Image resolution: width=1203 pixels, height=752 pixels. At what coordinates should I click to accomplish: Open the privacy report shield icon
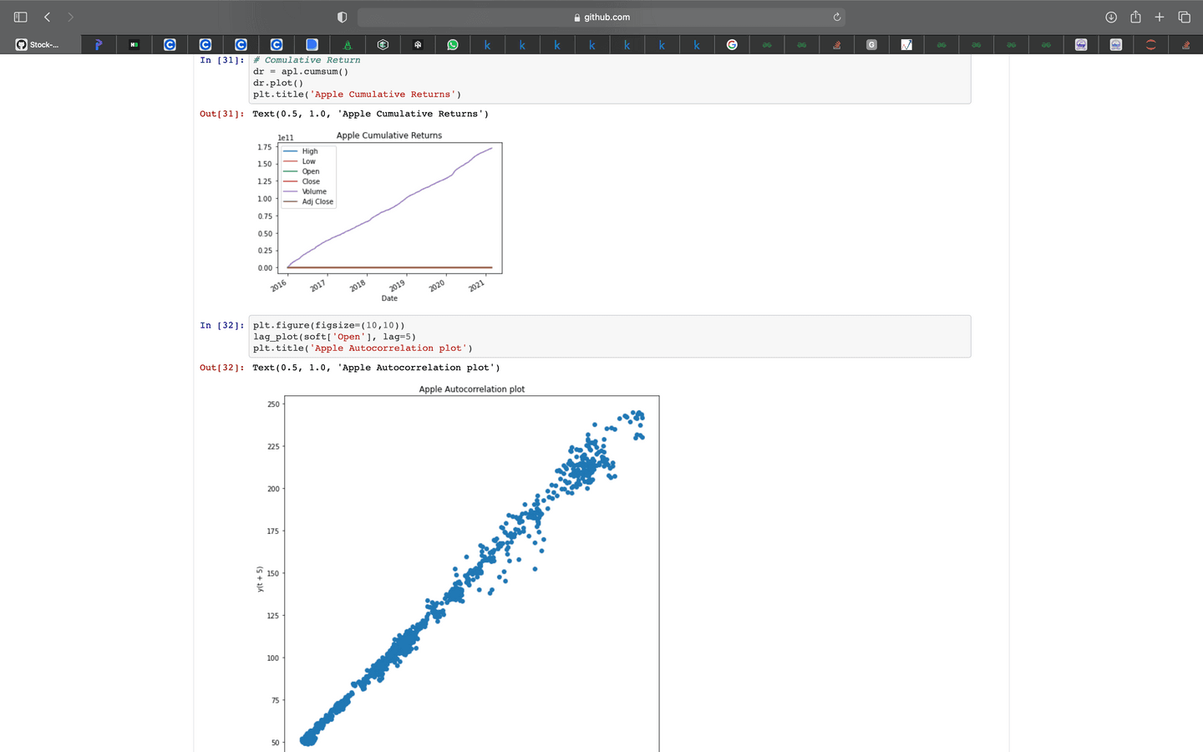point(342,17)
